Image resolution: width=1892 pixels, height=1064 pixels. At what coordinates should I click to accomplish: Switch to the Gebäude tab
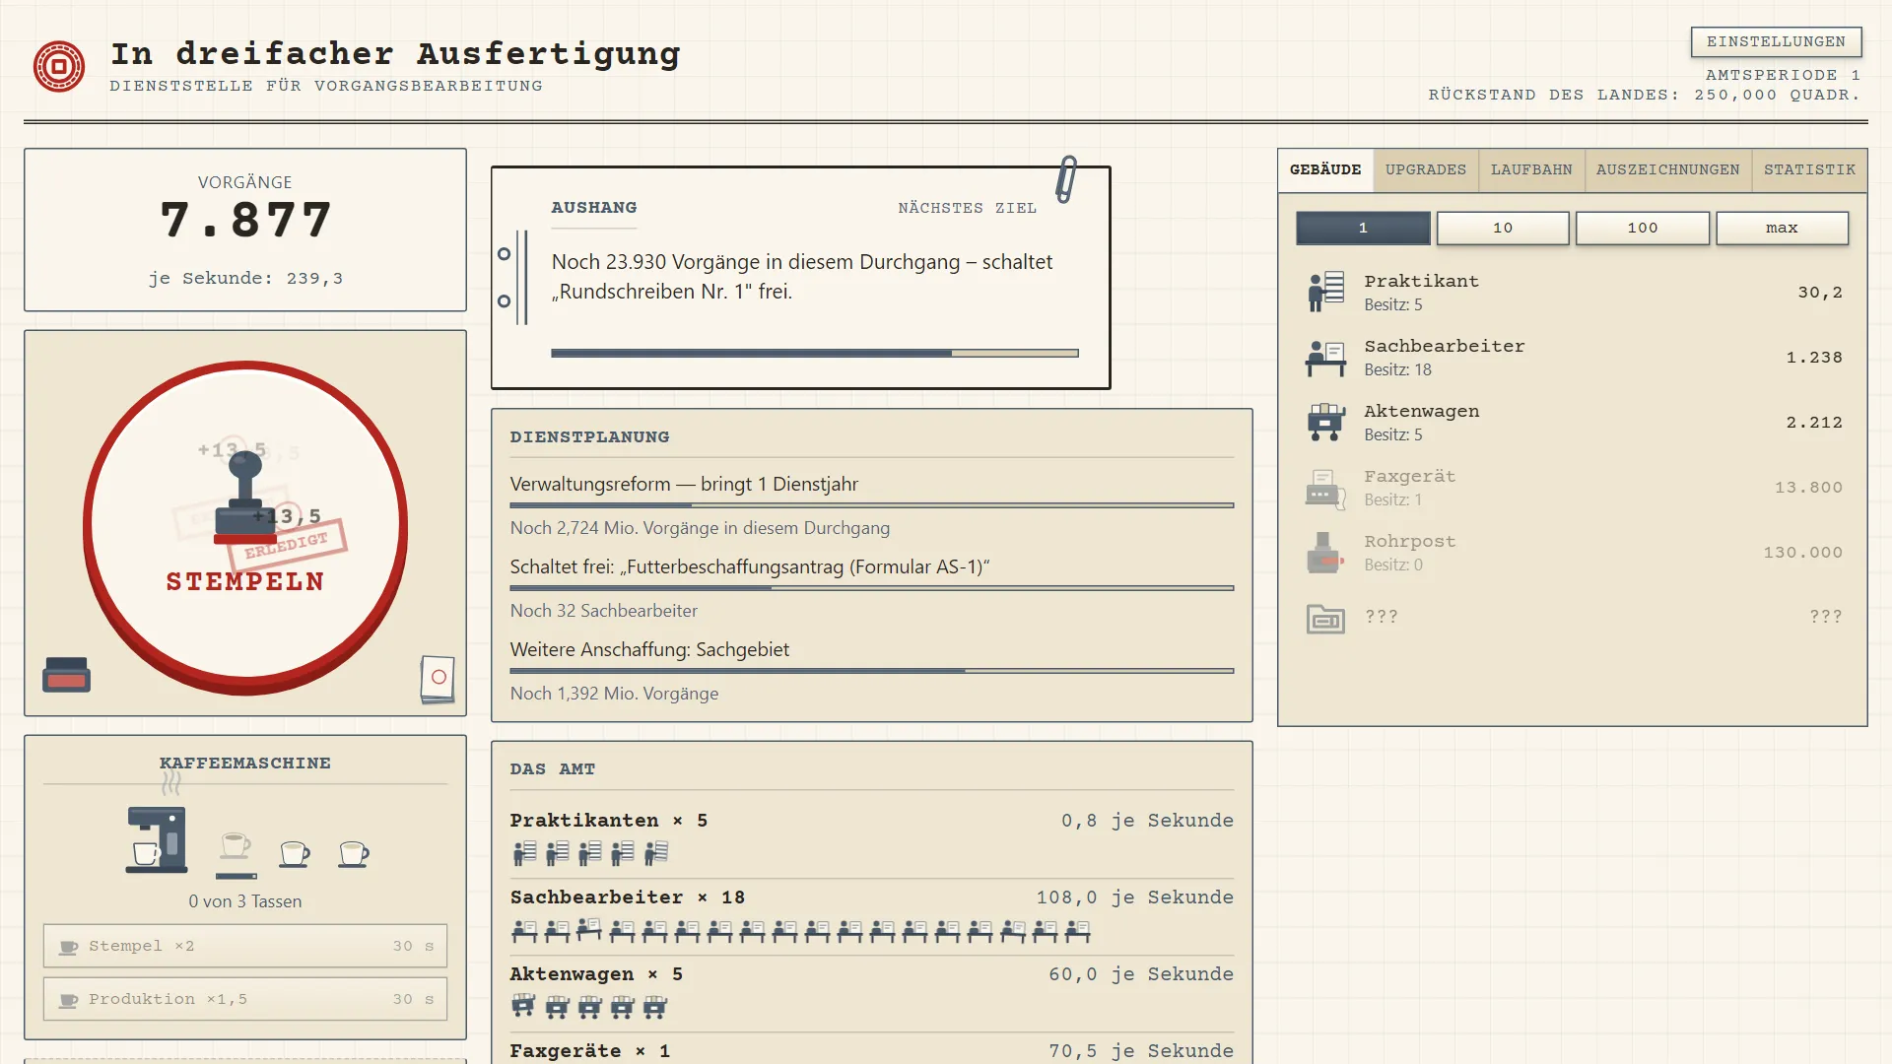click(x=1325, y=170)
